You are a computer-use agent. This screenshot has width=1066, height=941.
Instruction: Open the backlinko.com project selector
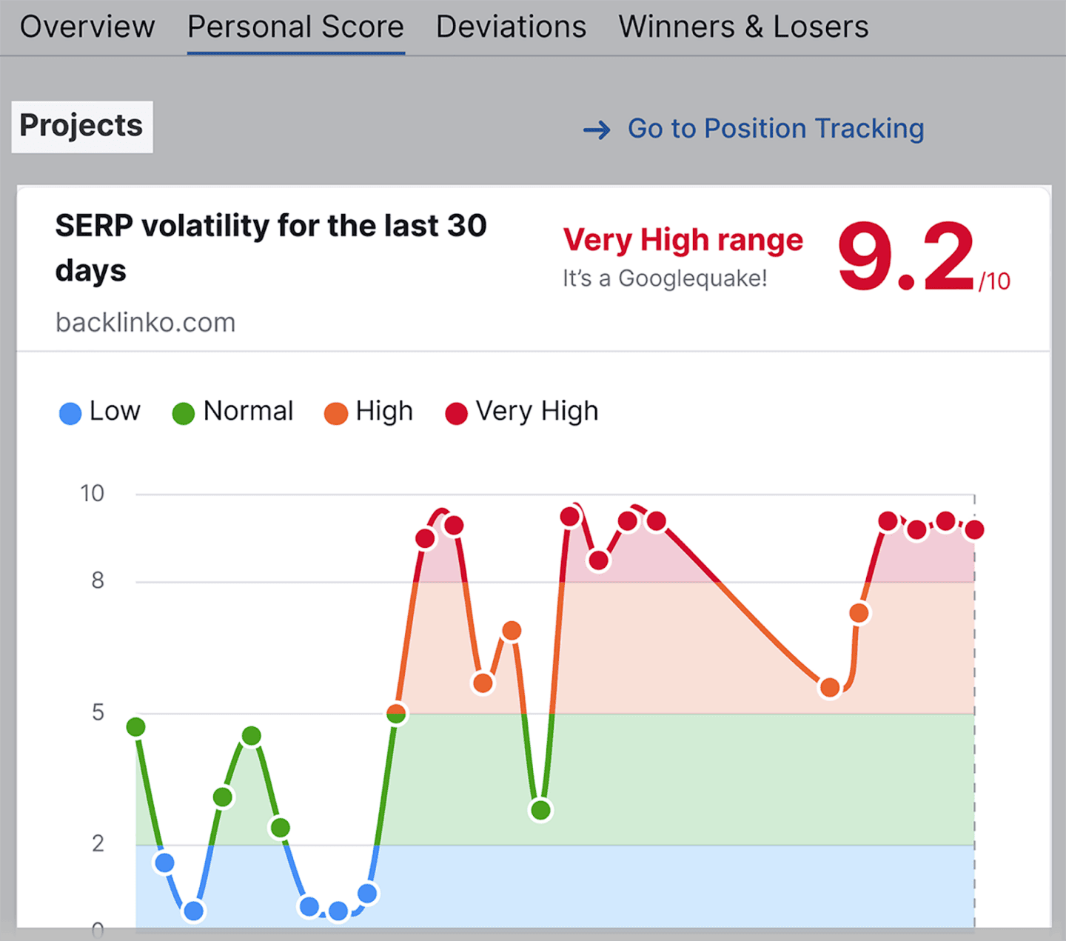(x=145, y=321)
